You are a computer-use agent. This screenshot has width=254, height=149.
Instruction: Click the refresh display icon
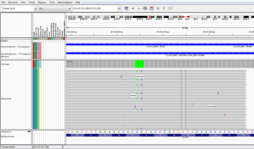(x=145, y=8)
